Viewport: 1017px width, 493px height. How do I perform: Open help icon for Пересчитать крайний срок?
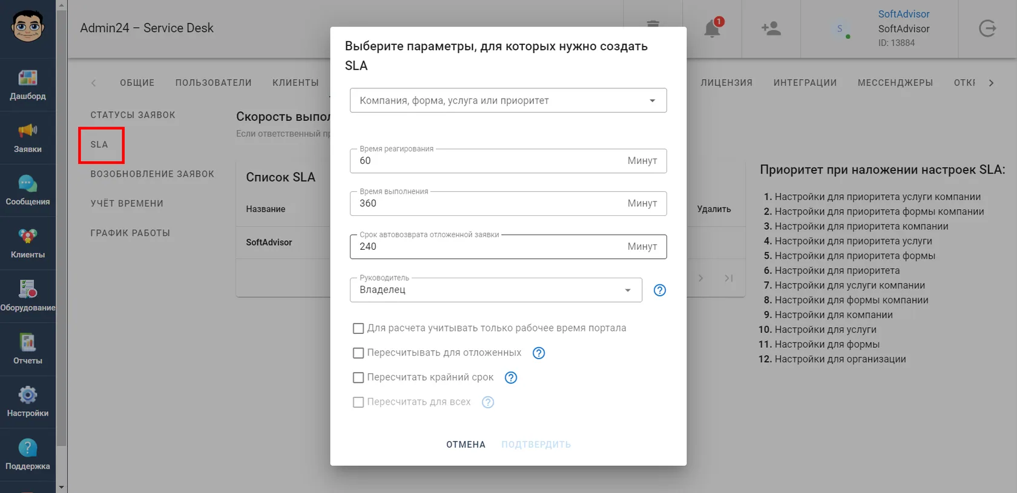pos(511,377)
